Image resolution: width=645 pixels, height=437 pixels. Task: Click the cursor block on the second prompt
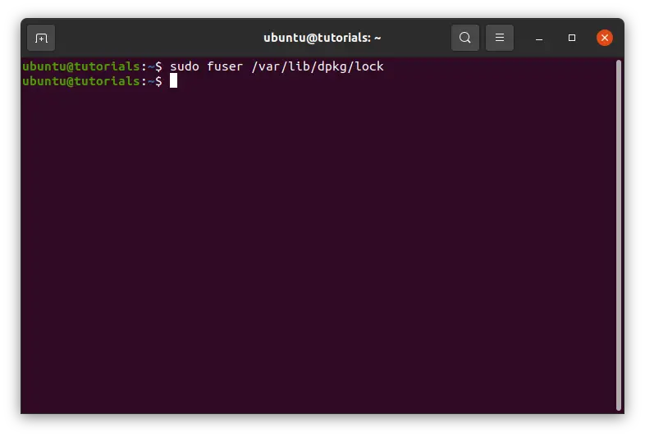[174, 81]
